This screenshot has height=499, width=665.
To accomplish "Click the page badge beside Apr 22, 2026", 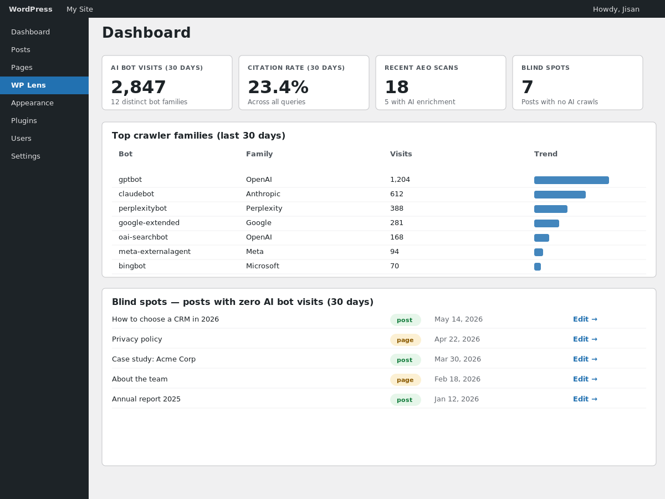I will [x=406, y=340].
